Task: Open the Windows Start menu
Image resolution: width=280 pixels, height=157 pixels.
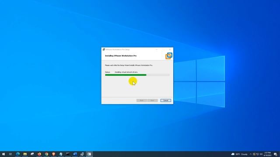Action: coord(3,154)
